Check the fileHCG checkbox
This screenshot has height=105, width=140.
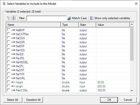(x=8, y=50)
